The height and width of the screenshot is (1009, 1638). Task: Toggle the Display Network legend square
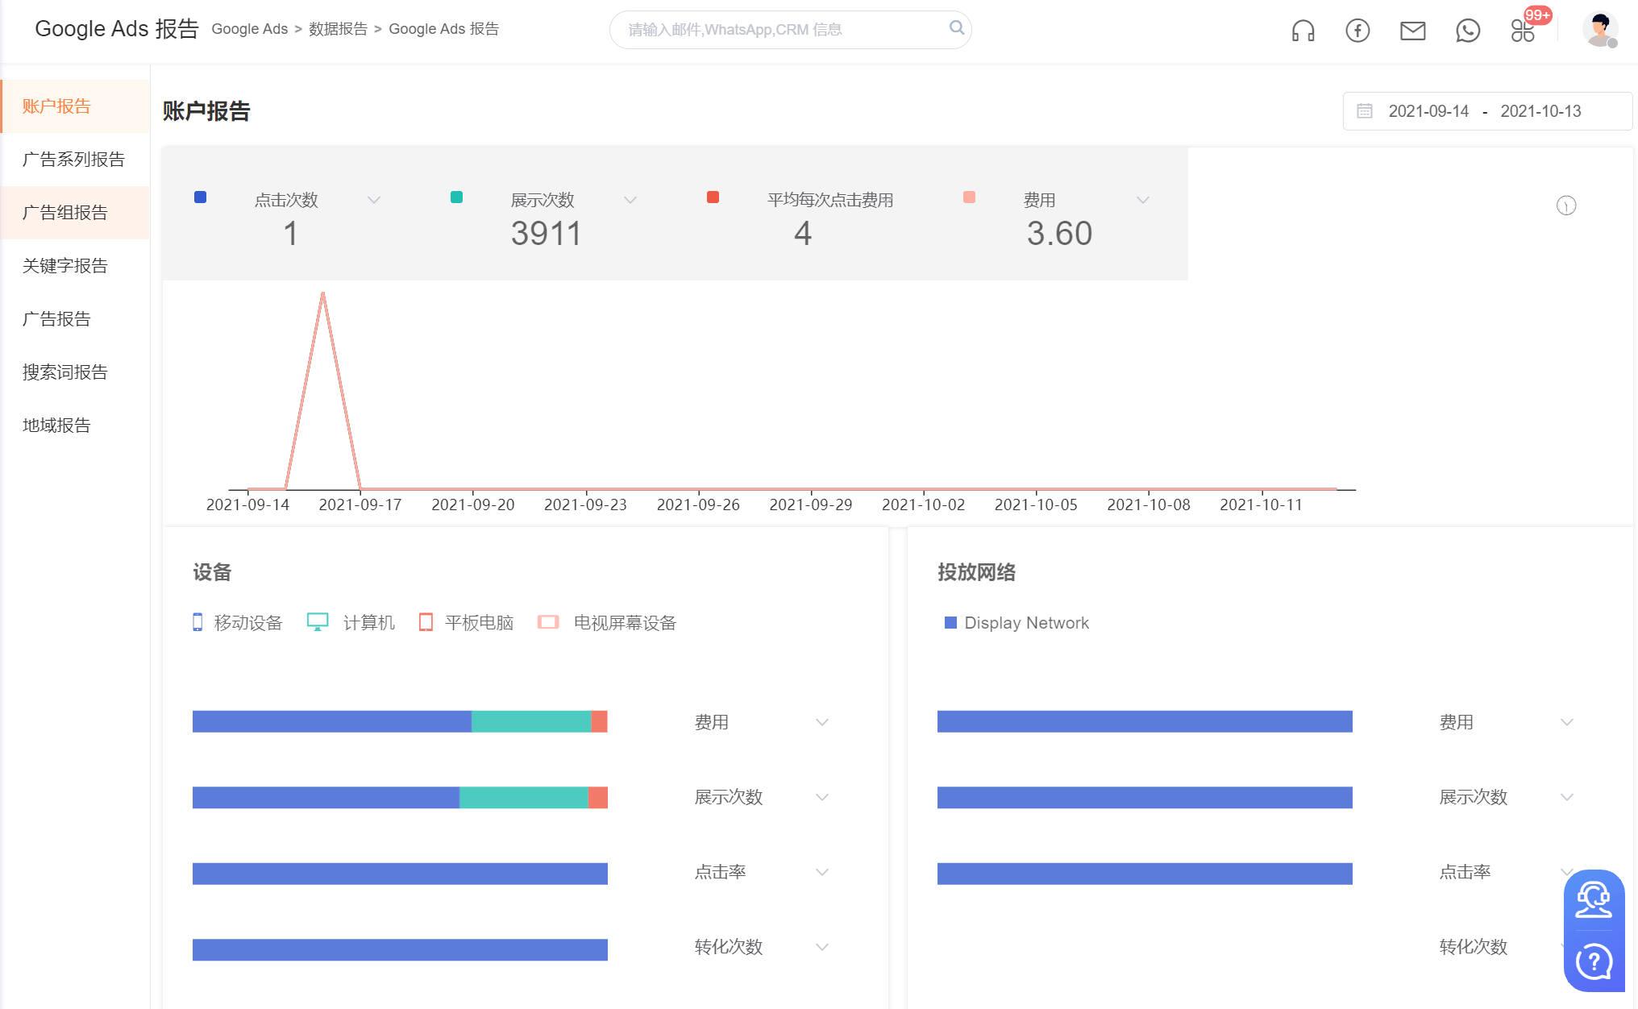[x=950, y=623]
